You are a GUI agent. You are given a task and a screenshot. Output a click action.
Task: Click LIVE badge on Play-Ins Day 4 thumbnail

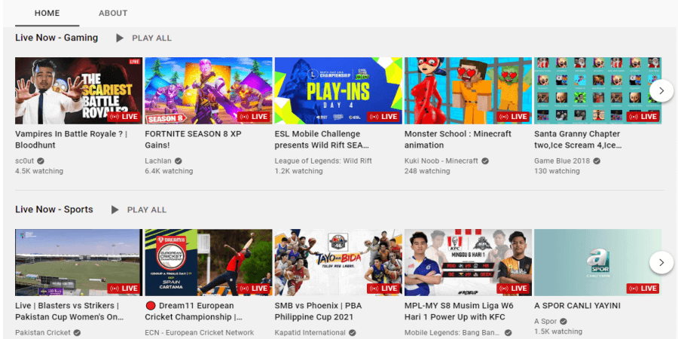tap(383, 116)
